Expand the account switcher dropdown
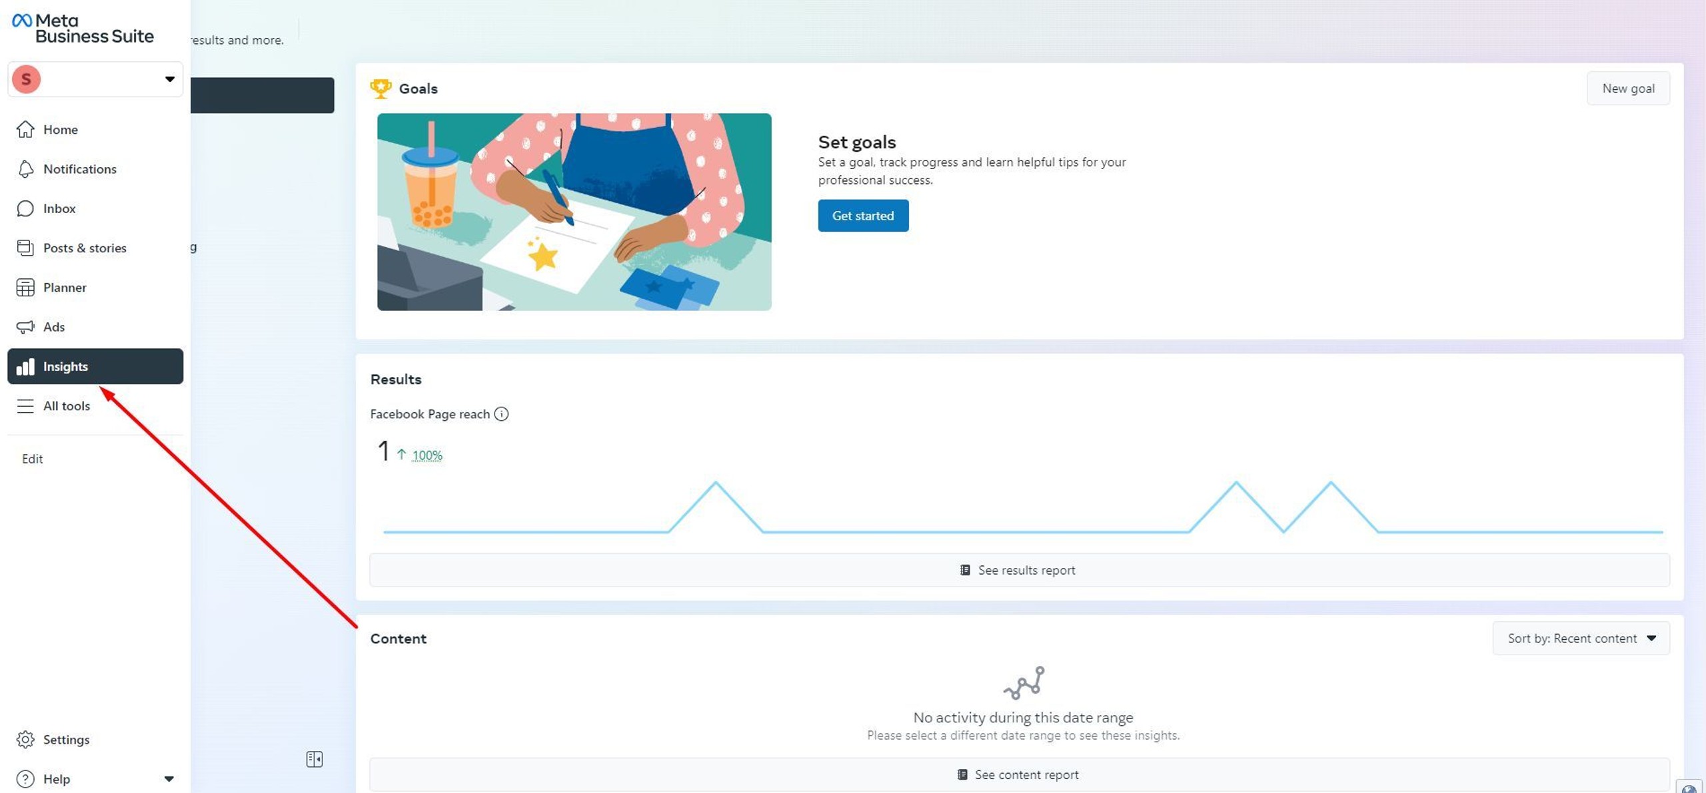 169,79
